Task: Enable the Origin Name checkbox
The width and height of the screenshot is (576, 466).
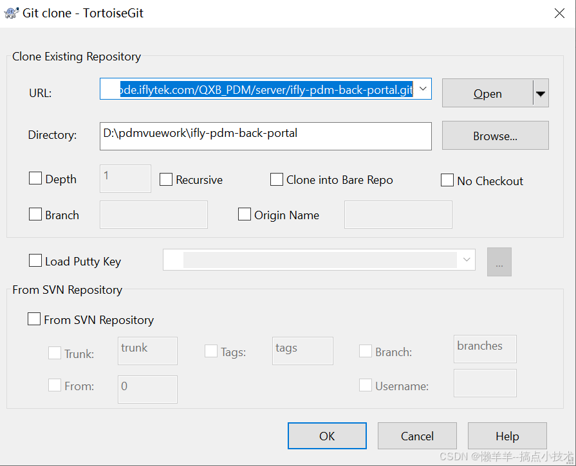Action: tap(245, 214)
